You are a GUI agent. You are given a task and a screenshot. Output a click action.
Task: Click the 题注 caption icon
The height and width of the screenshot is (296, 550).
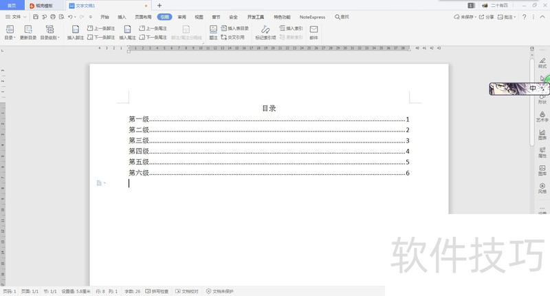tap(213, 32)
